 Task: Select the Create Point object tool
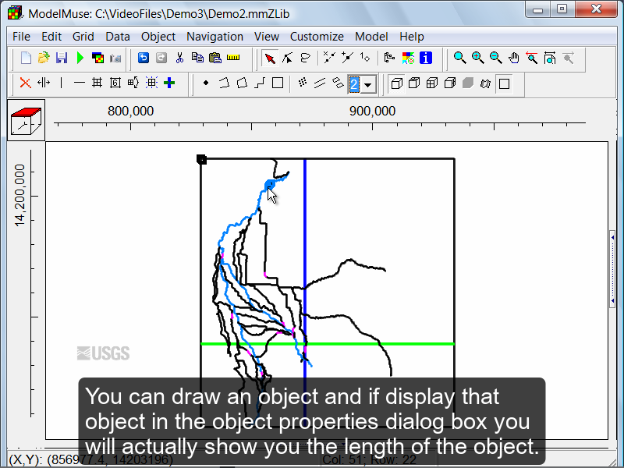[206, 83]
